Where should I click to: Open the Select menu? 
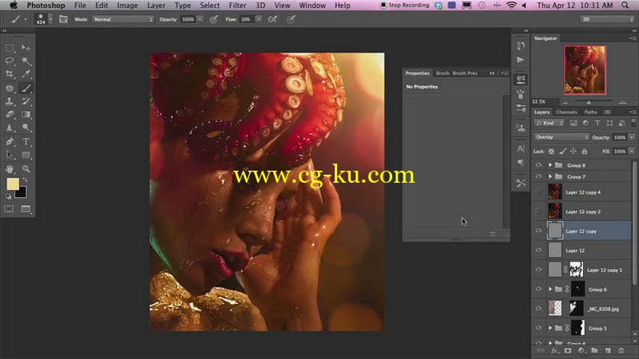click(x=209, y=6)
